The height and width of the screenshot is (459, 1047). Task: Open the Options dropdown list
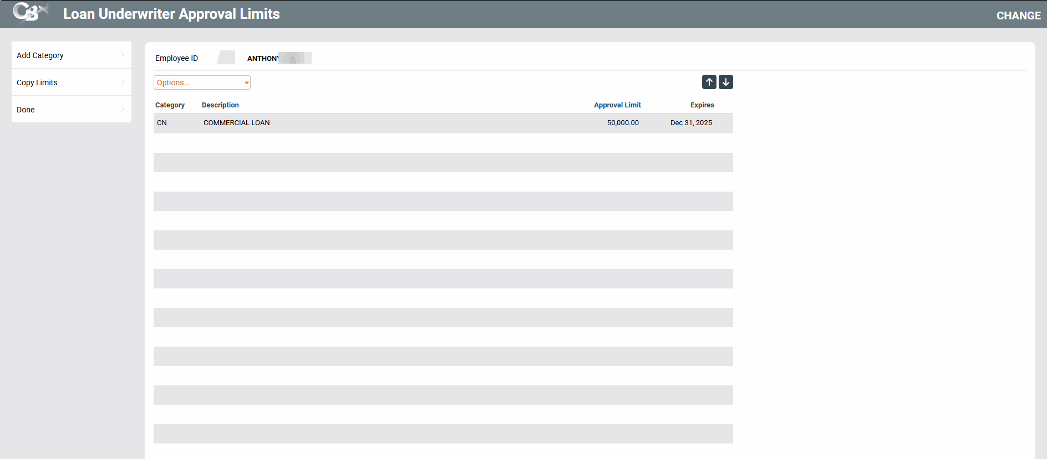(202, 82)
